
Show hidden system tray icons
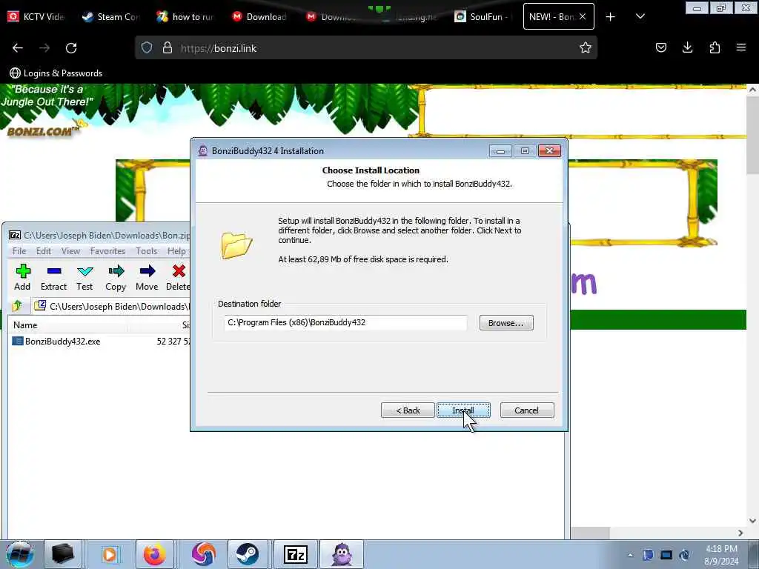[630, 555]
